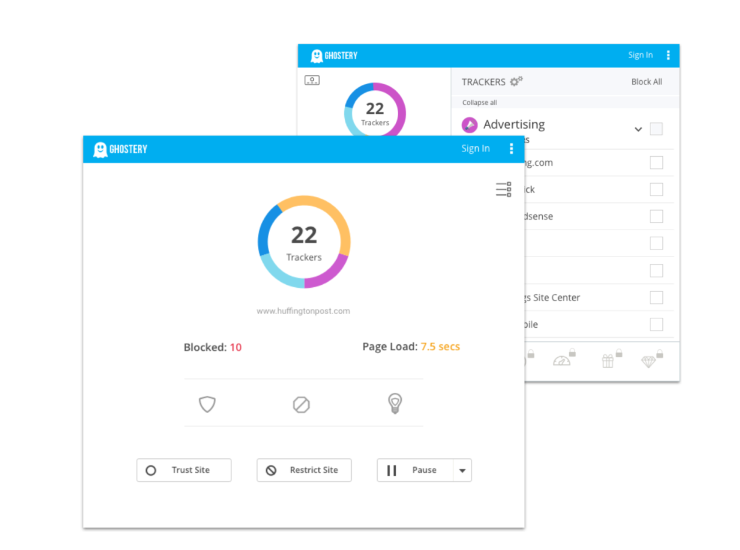Image resolution: width=740 pixels, height=550 pixels.
Task: Pause Ghostery with the Pause button
Action: point(415,470)
